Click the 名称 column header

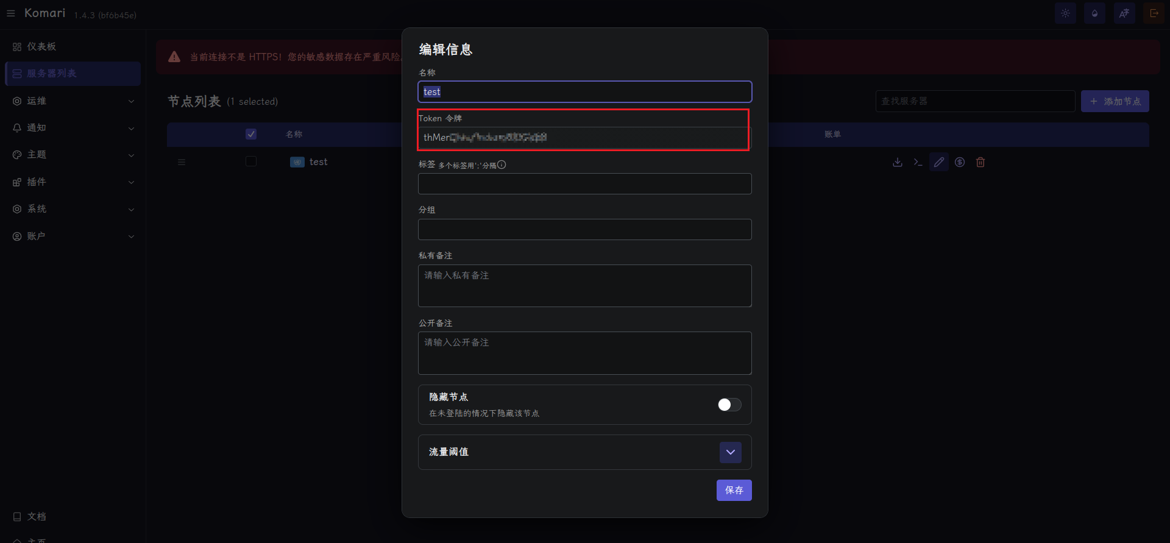coord(294,134)
